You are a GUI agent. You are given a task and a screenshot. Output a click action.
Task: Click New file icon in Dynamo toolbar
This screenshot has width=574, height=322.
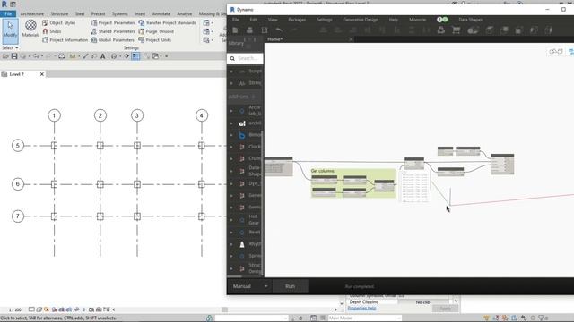pyautogui.click(x=235, y=30)
